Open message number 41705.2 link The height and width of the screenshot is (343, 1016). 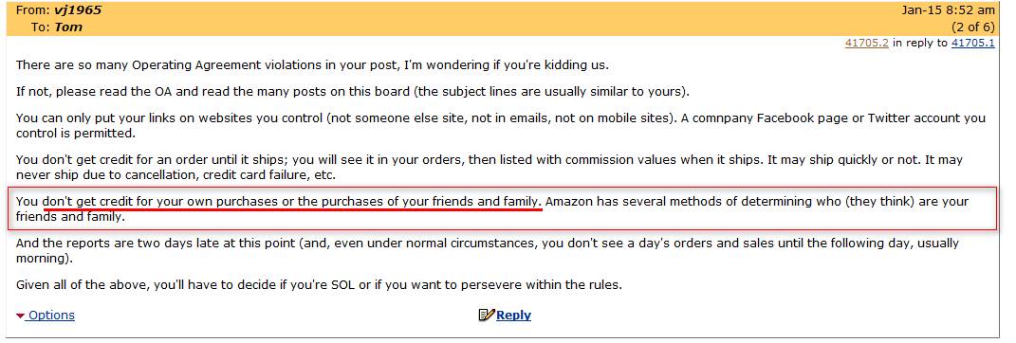(866, 44)
